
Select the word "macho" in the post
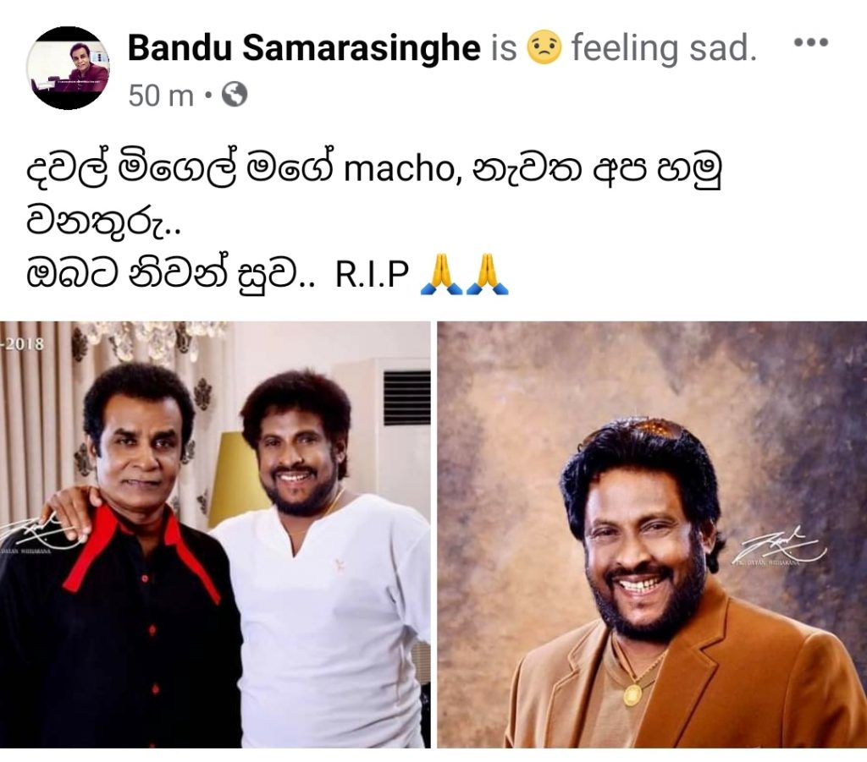[x=399, y=169]
